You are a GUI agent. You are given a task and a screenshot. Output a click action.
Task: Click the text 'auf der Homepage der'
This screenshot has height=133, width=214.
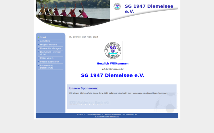tap(113, 69)
